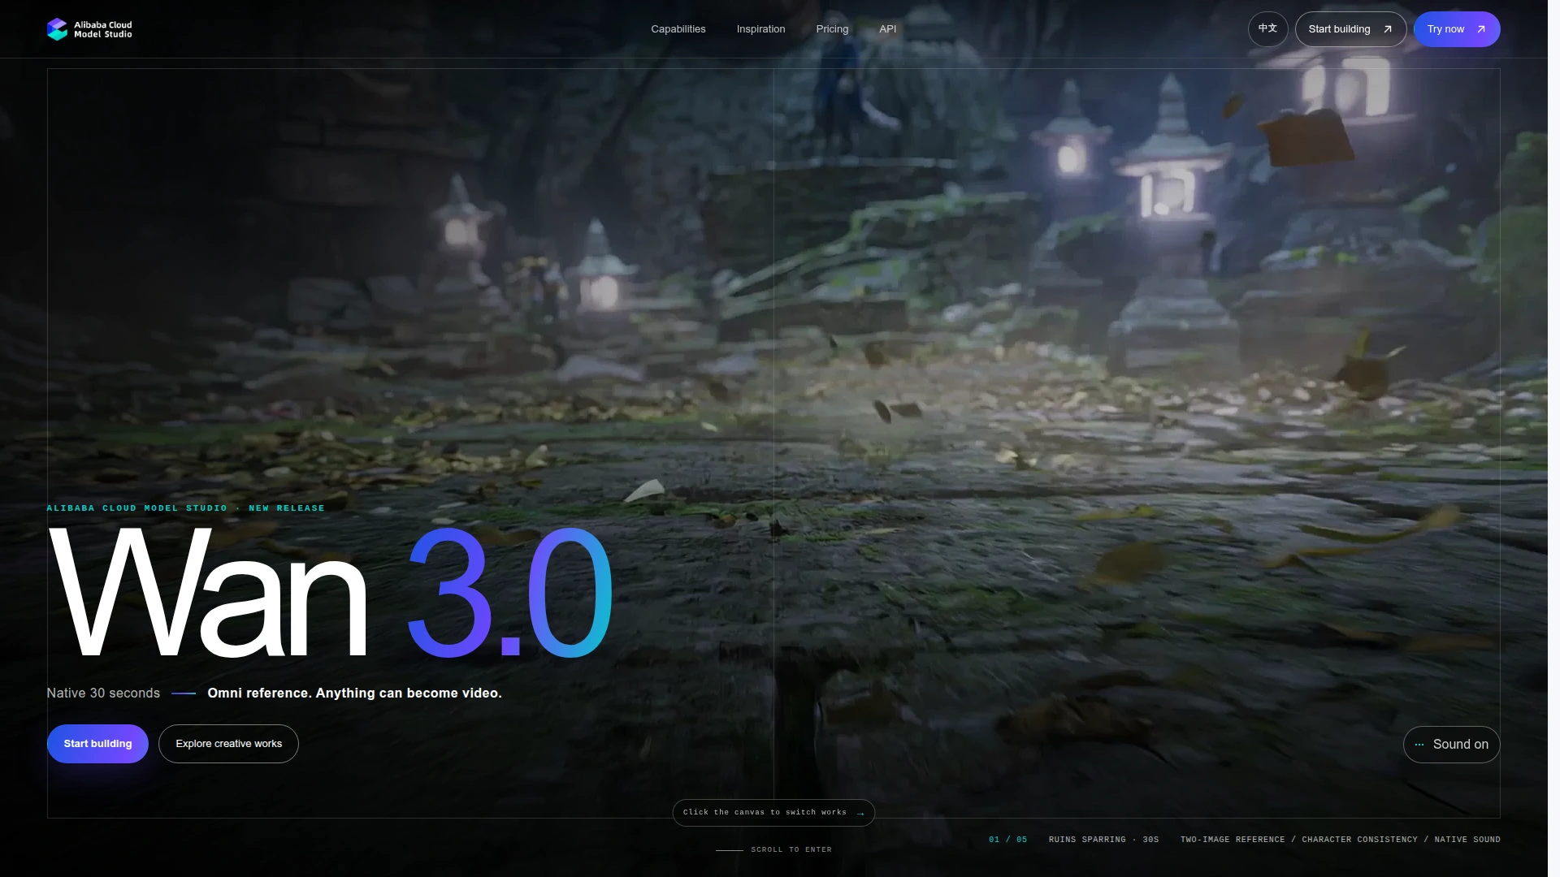Click the '01 / 05' work counter

click(1007, 840)
